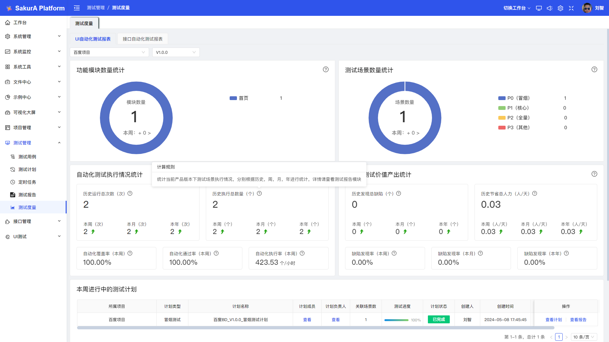This screenshot has height=342, width=609.
Task: Click table horizontal scrollbar
Action: pos(316,328)
